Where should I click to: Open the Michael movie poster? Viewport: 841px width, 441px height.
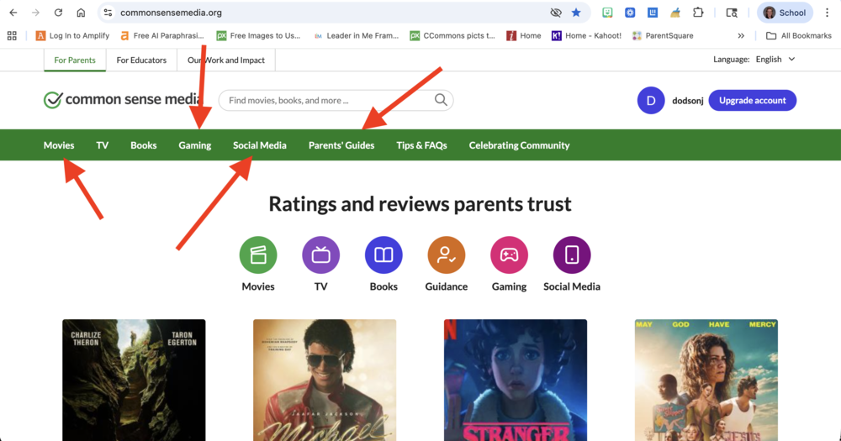[325, 380]
